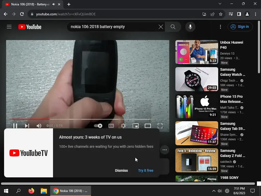Expand the Chrome tab search chevron
The image size is (261, 196).
(x=220, y=4)
